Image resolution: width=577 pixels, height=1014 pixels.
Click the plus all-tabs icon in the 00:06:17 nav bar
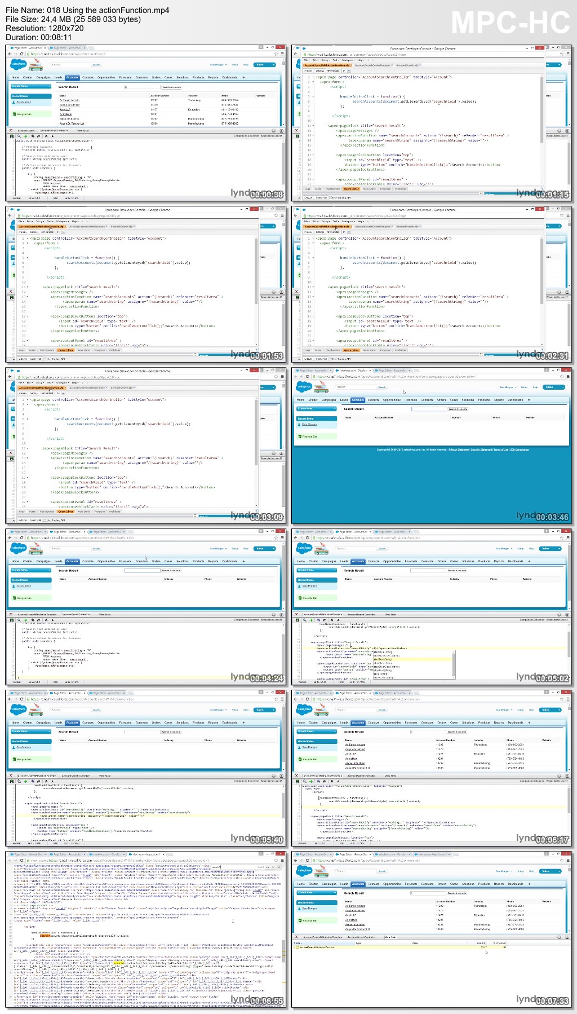[x=529, y=722]
